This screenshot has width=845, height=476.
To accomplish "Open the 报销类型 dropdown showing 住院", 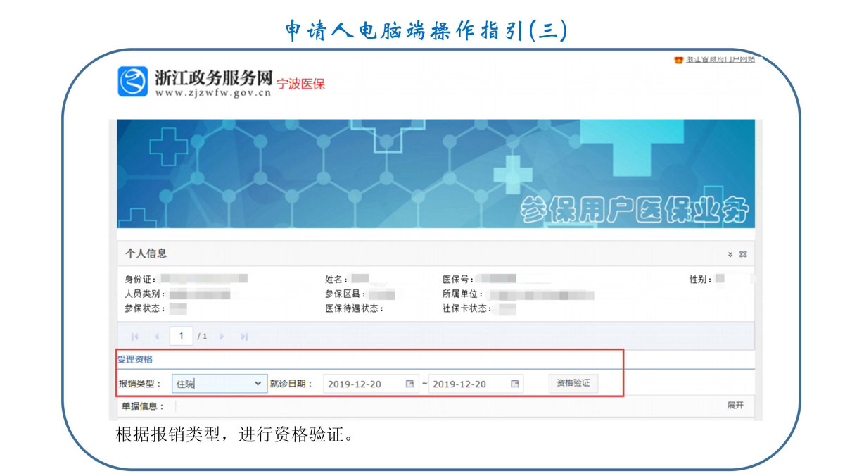I will [x=220, y=384].
